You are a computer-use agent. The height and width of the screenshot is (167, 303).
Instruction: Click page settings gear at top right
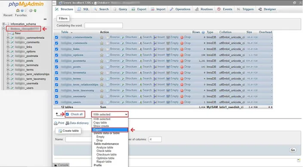[x=294, y=3]
